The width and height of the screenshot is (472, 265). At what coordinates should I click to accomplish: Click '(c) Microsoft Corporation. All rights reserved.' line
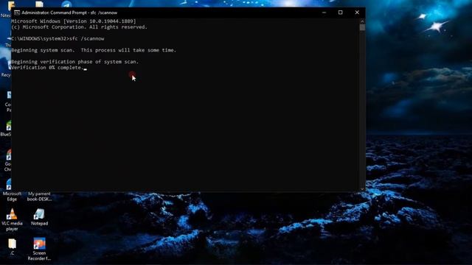[x=79, y=27]
